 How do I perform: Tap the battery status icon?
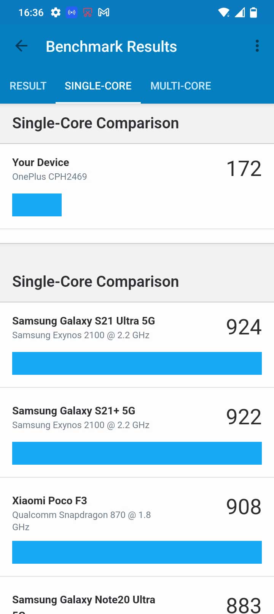point(253,13)
